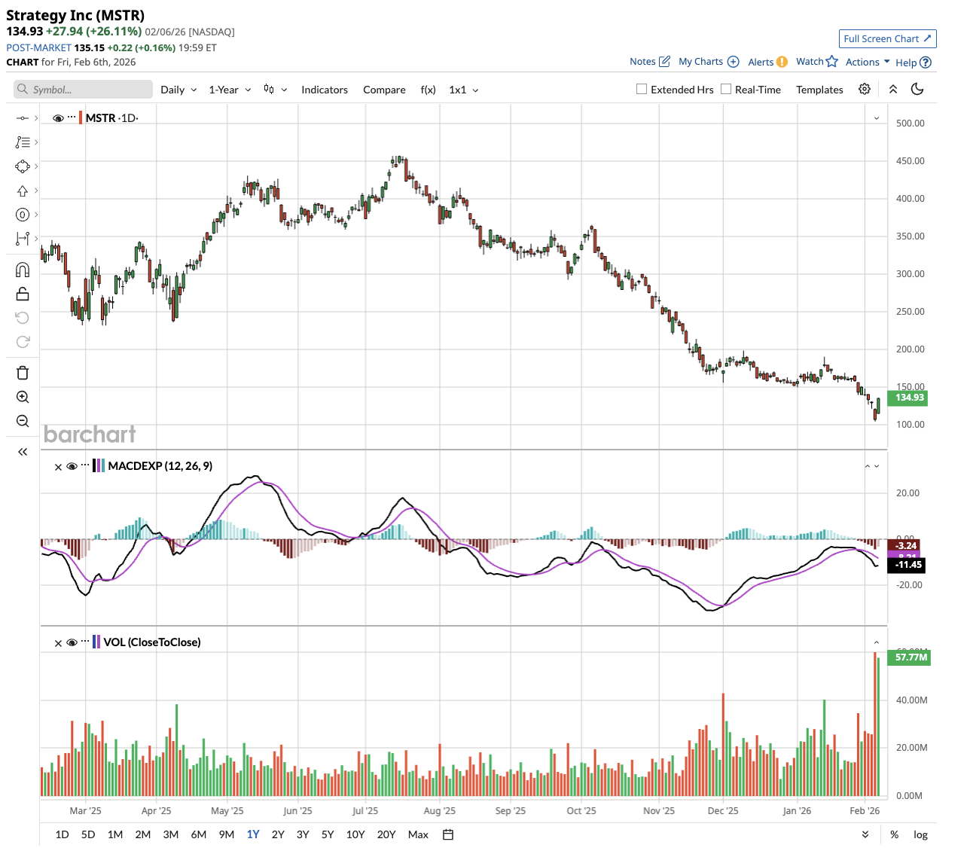Viewport: 970px width, 854px height.
Task: Open the Templates menu
Action: pos(819,90)
